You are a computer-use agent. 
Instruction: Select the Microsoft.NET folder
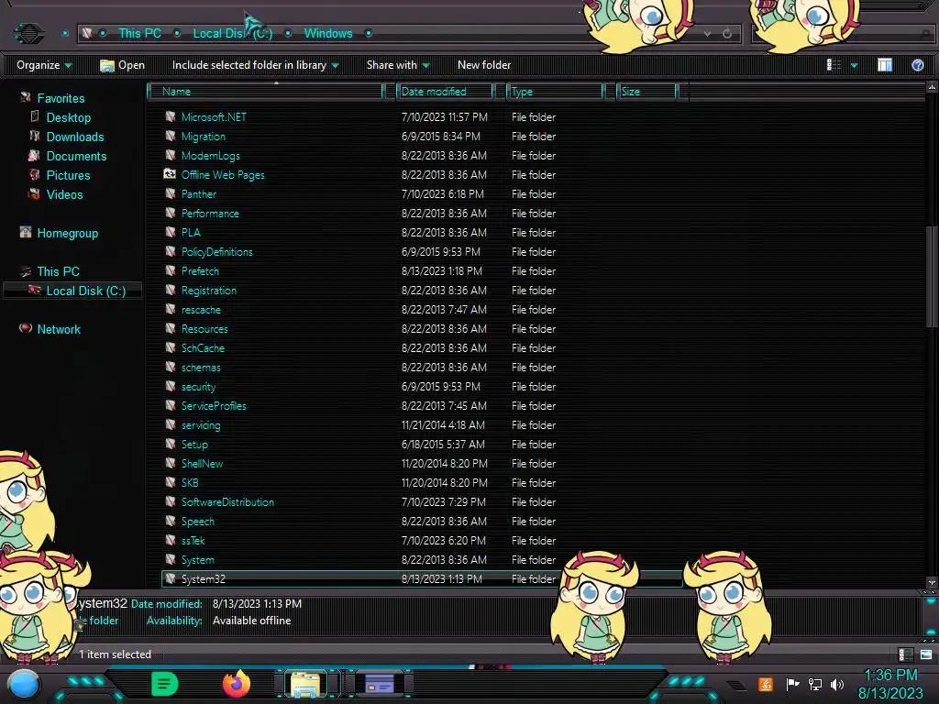tap(214, 117)
